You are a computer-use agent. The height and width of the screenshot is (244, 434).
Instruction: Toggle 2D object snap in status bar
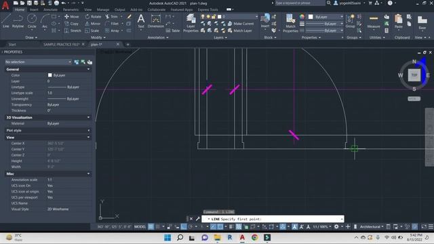coord(220,226)
